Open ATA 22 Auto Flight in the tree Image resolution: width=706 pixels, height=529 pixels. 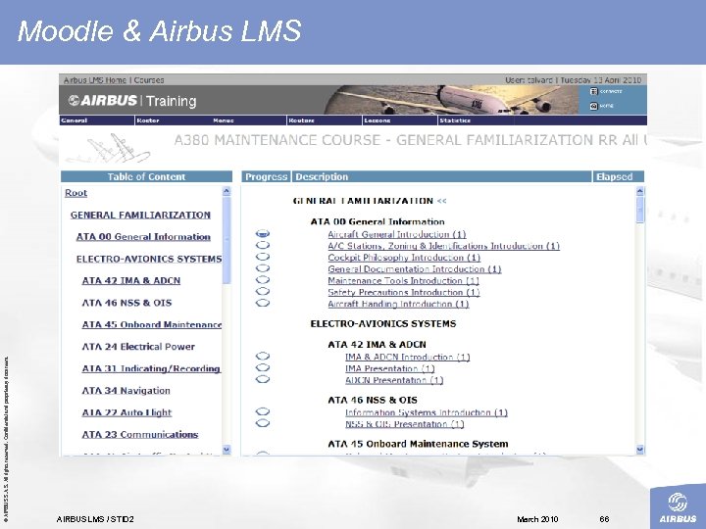pyautogui.click(x=126, y=412)
